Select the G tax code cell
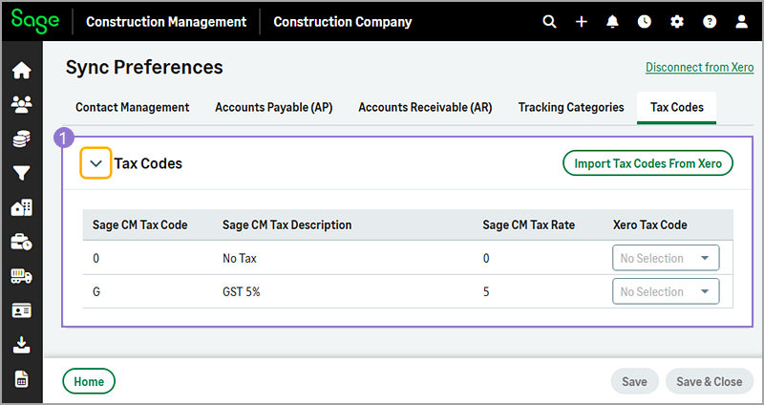Image resolution: width=764 pixels, height=405 pixels. pyautogui.click(x=96, y=292)
